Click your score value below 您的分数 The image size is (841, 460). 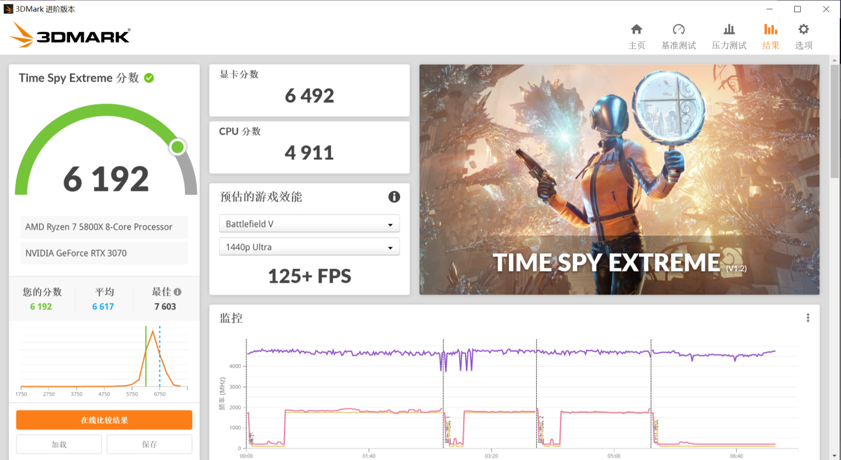(41, 306)
